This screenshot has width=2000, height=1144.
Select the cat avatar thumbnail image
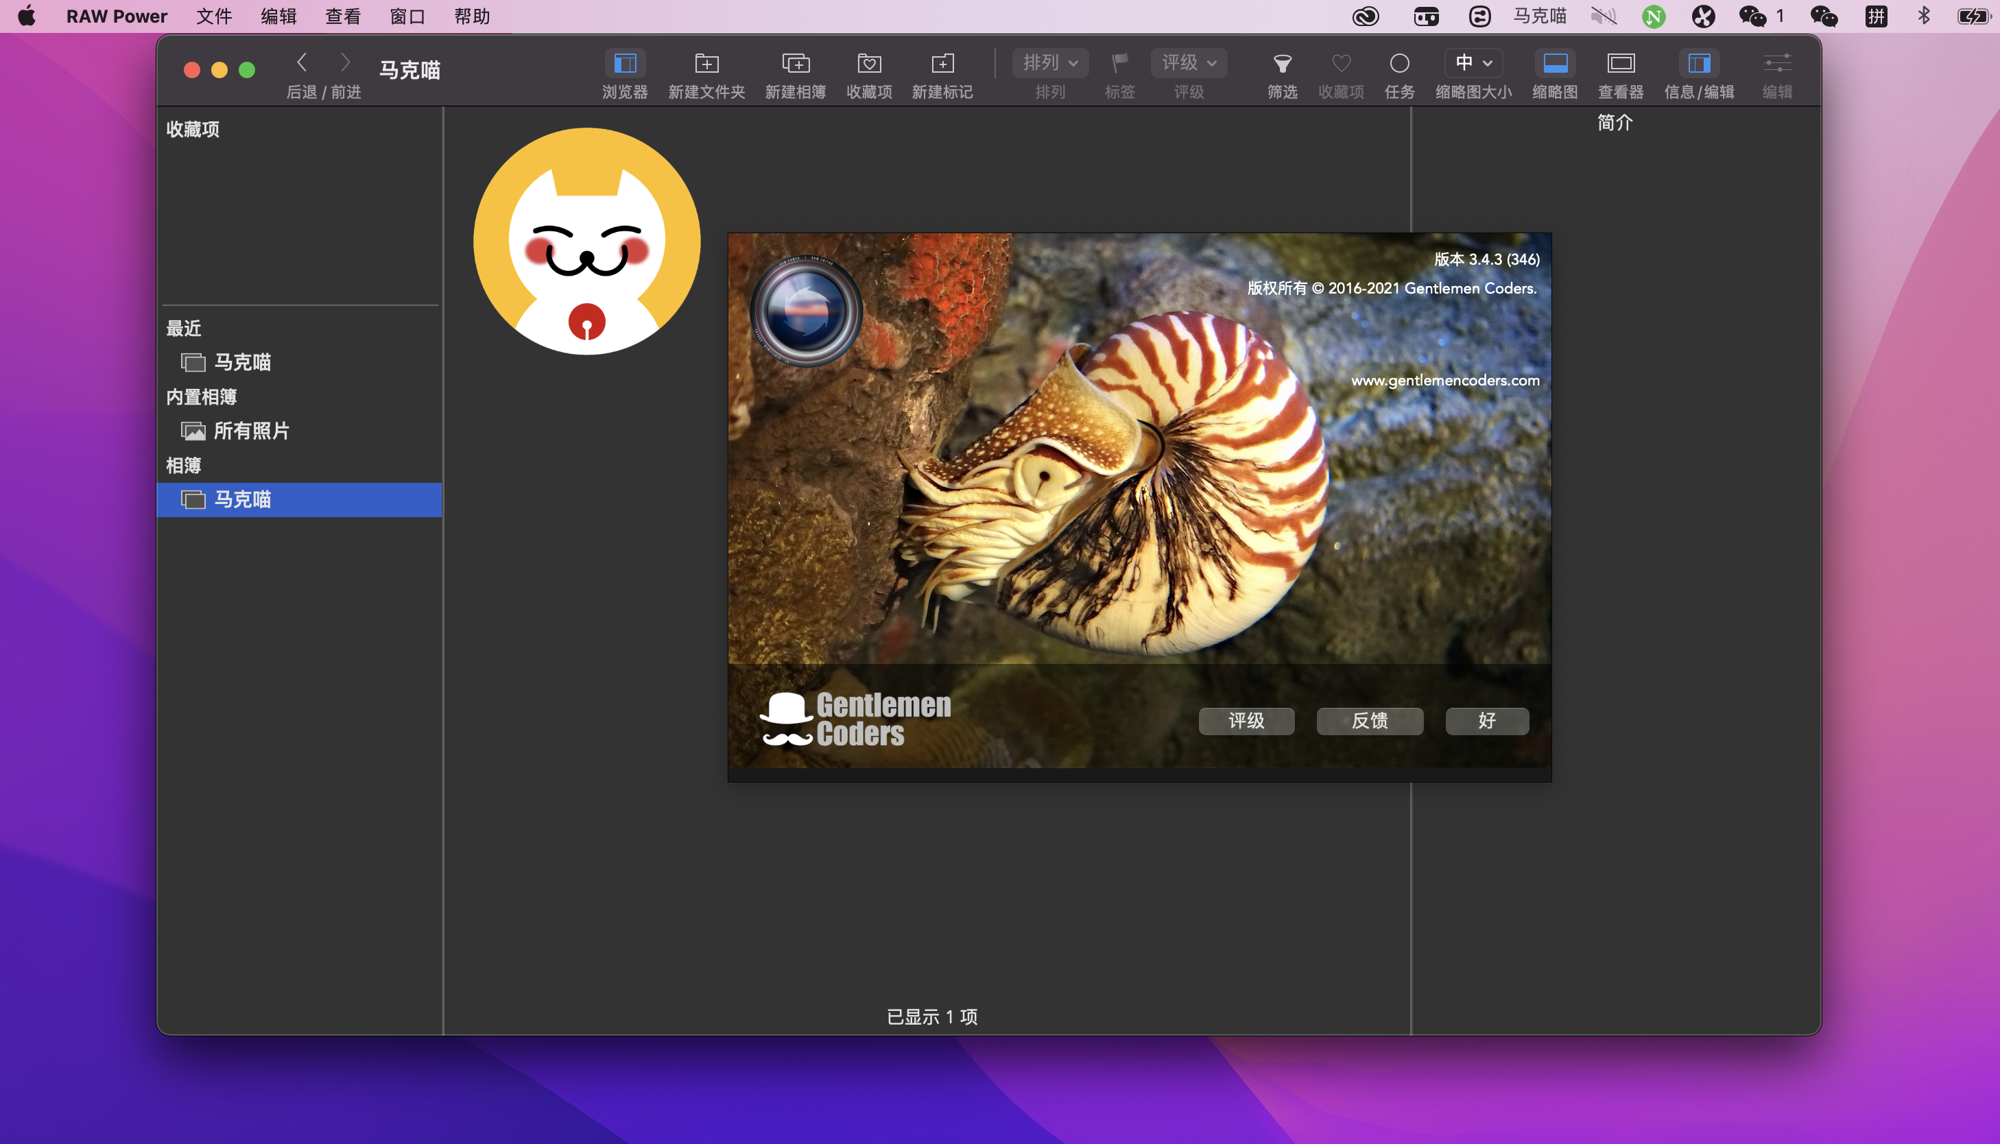(587, 241)
